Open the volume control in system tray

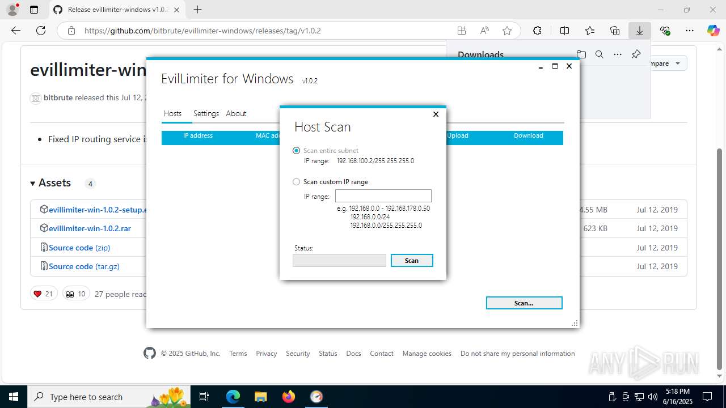tap(653, 397)
